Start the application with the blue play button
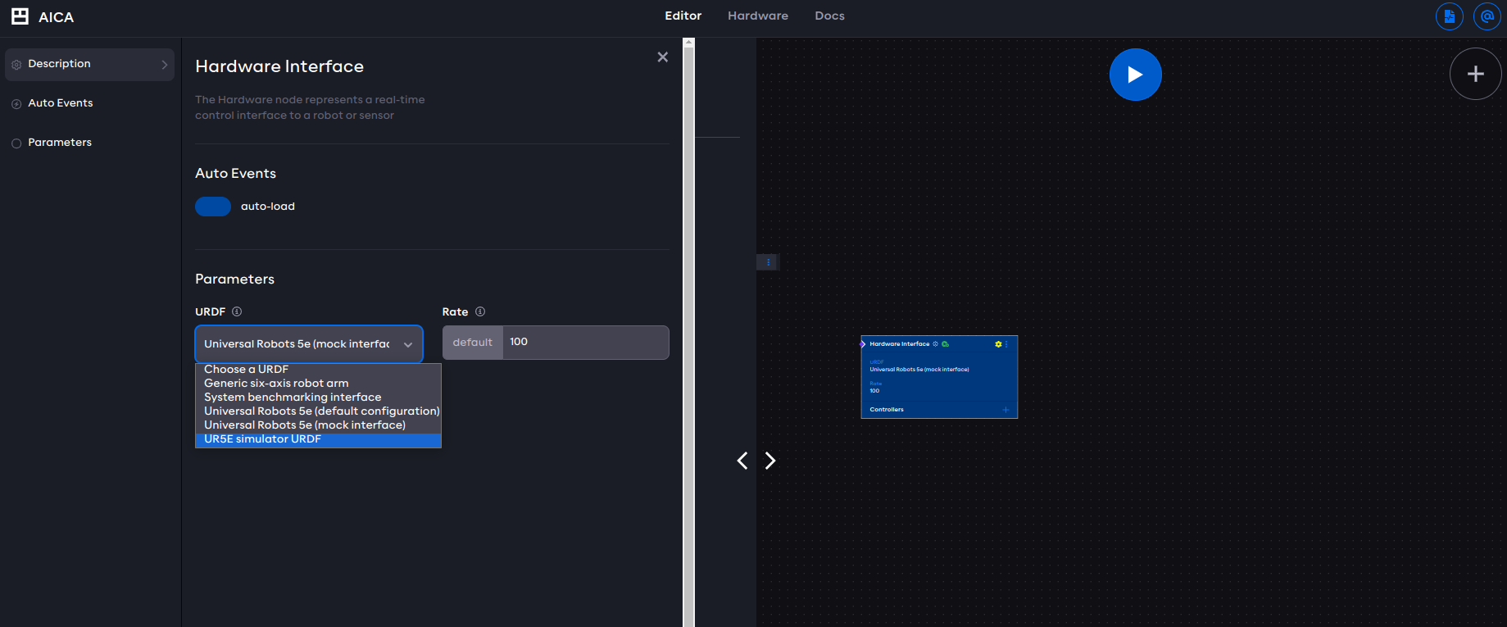 click(1135, 75)
